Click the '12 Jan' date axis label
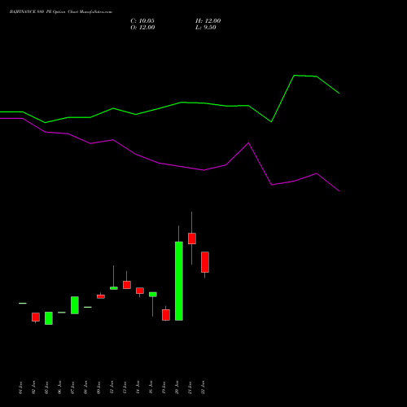 pos(112,387)
